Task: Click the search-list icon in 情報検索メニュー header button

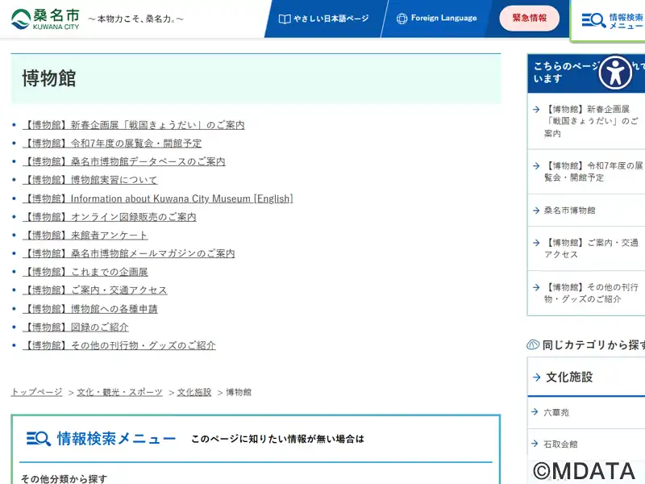Action: click(x=593, y=19)
